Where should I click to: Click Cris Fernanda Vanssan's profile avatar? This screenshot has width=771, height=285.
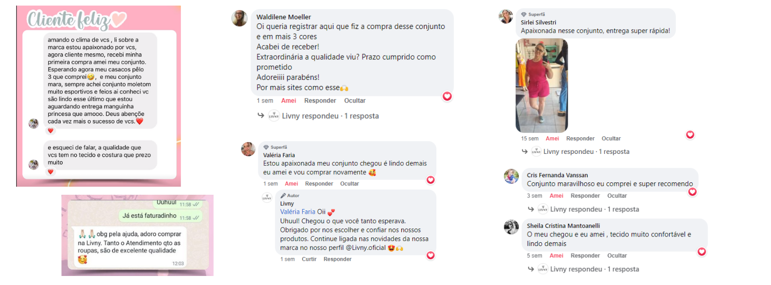(x=511, y=176)
